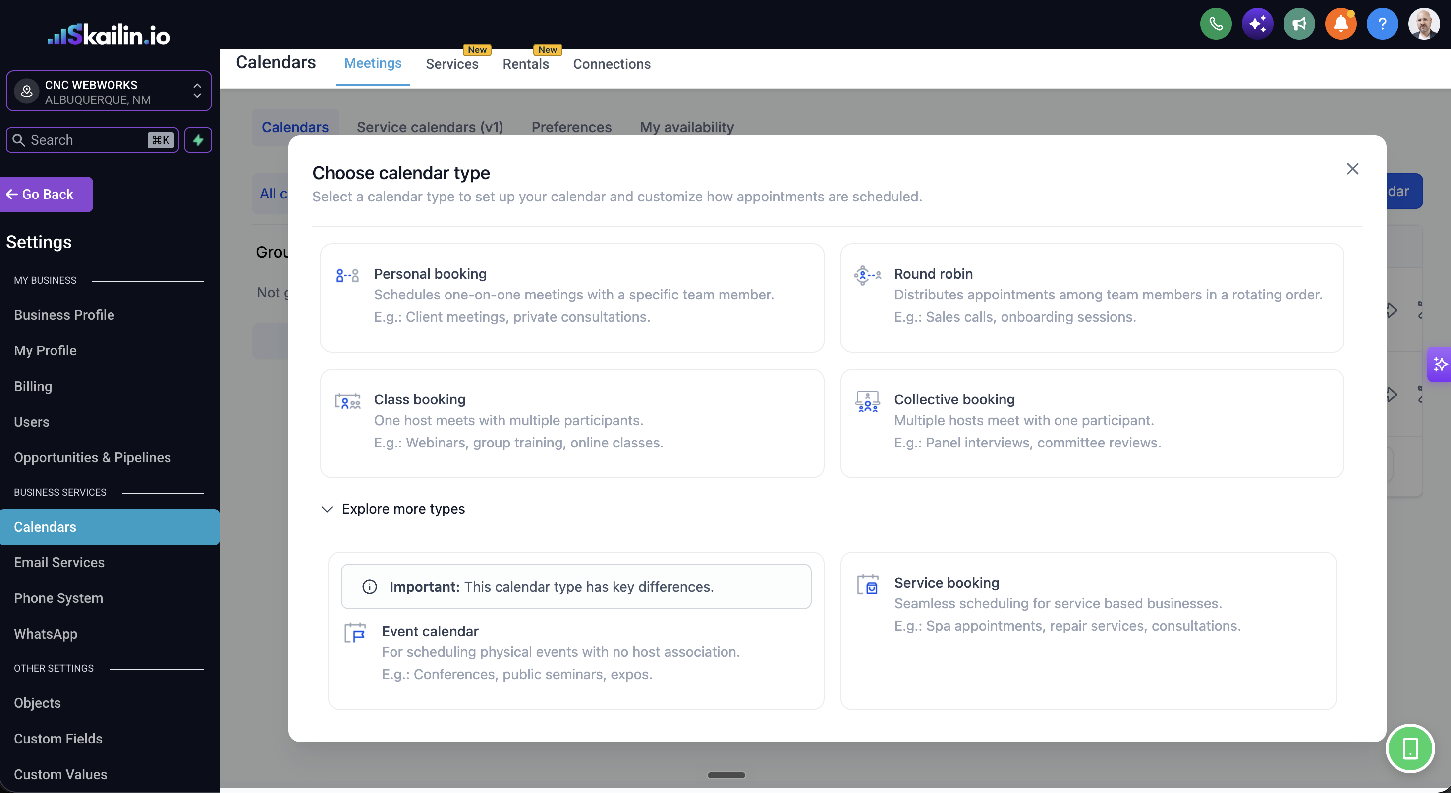The height and width of the screenshot is (793, 1451).
Task: Choose the Round robin calendar type
Action: point(1092,297)
